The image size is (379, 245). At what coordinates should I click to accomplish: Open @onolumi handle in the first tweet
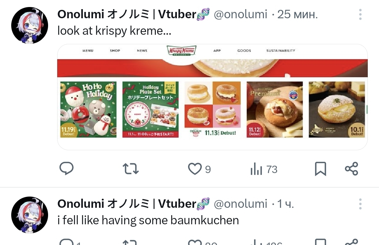[x=240, y=14]
